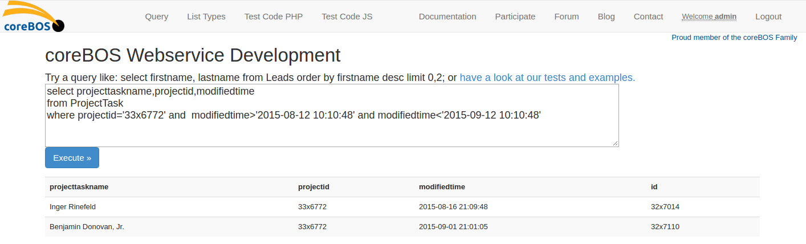Visit the Forum link
This screenshot has width=806, height=244.
pos(567,17)
